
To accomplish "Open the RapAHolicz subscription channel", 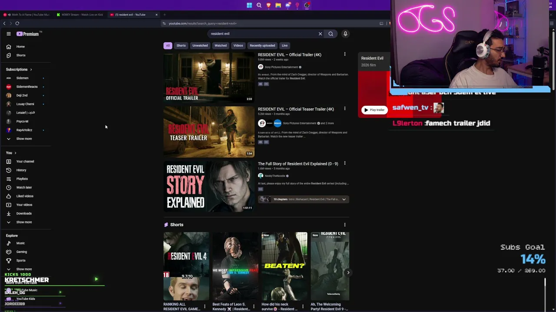I will (25, 130).
